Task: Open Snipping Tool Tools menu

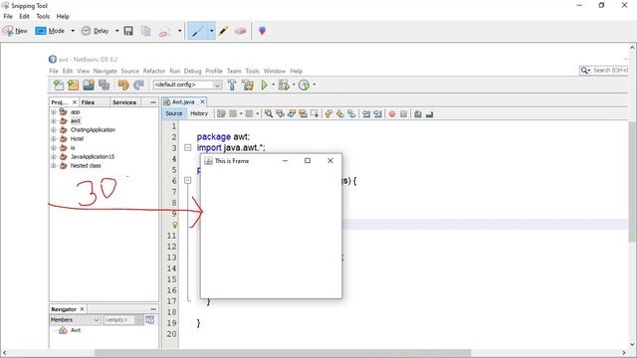Action: pos(43,17)
